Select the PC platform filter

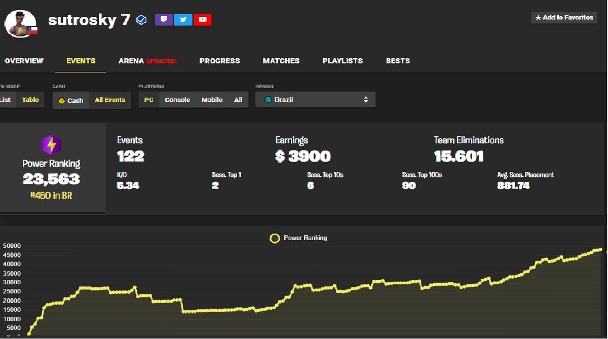click(x=149, y=100)
